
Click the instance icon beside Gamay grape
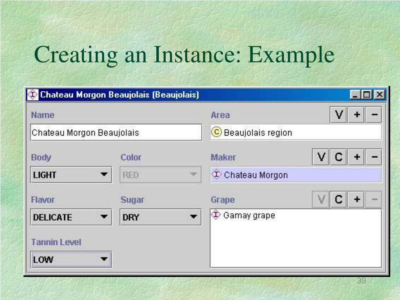(x=216, y=215)
